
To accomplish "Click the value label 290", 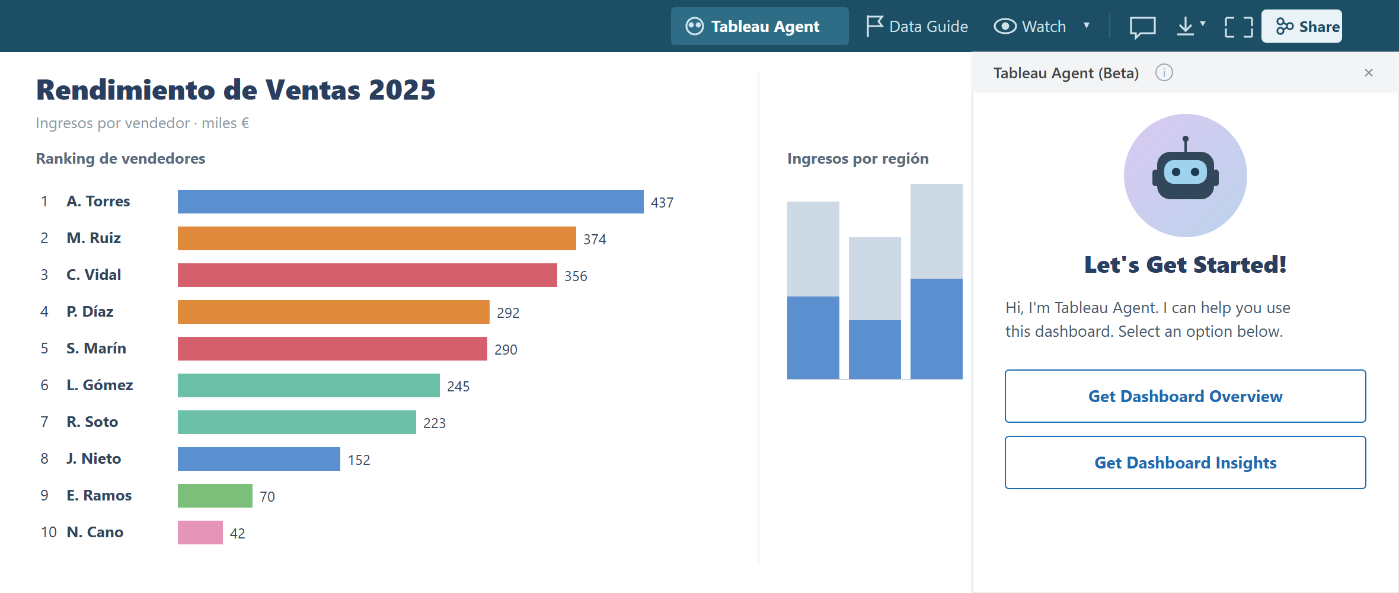I will click(x=506, y=350).
